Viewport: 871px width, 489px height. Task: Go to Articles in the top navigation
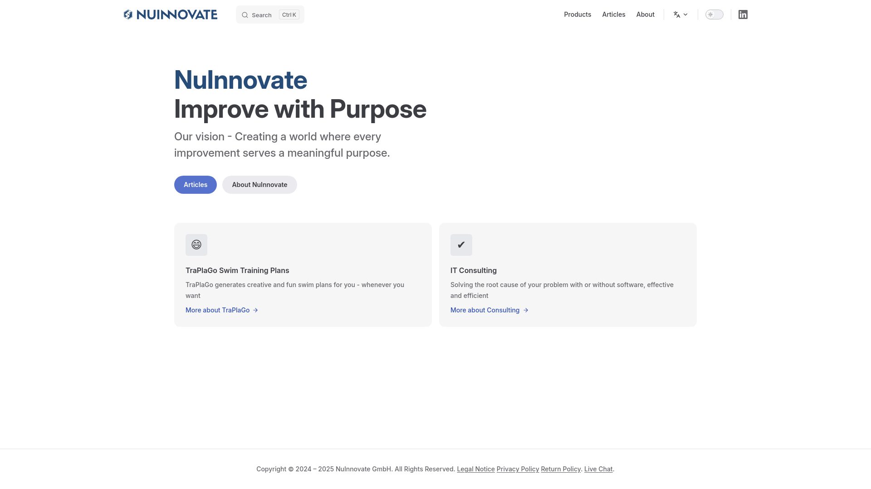click(x=614, y=14)
